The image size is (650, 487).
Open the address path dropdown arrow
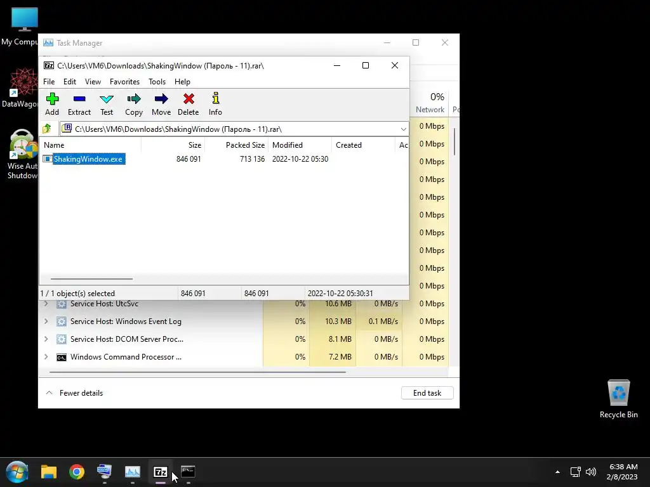point(403,129)
